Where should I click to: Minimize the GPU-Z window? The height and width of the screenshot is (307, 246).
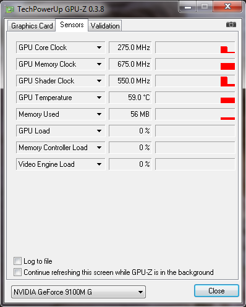[x=188, y=7]
